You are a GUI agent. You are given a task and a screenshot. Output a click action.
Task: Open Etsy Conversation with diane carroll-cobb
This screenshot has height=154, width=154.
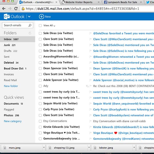pyautogui.click(x=119, y=121)
